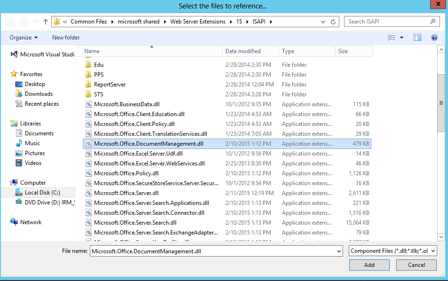Screen dimensions: 448x281
Task: Click the Help question mark icon
Action: tap(434, 38)
